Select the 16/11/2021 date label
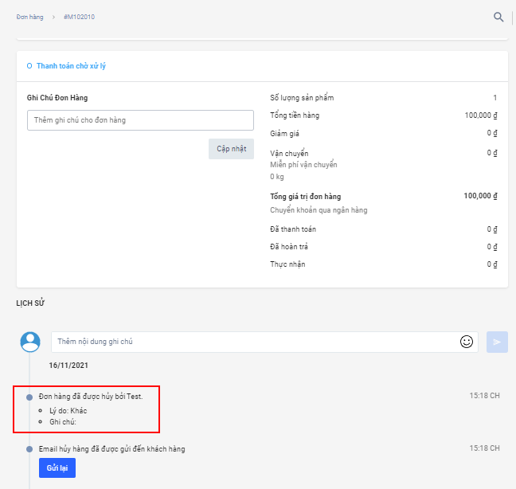516x489 pixels. click(x=68, y=365)
